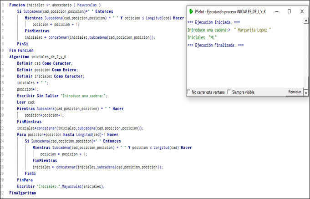Toggle the 'Siempre visible' checkbox
This screenshot has height=199, width=310.
pyautogui.click(x=229, y=92)
